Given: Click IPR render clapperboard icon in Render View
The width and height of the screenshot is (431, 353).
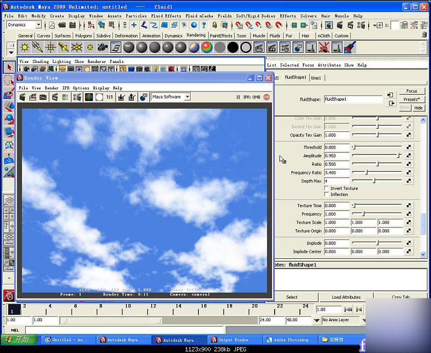Looking at the screenshot, I should 55,97.
